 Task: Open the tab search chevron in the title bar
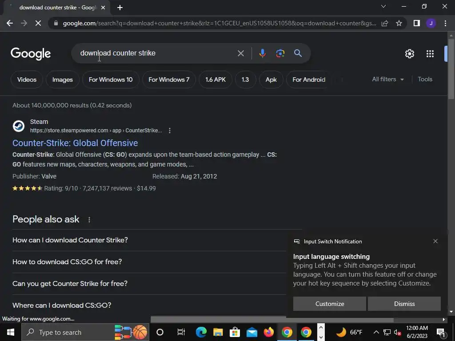point(383,6)
